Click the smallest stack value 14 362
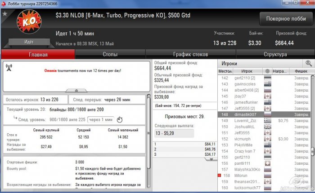Screen dimensions: 315x193 (x=123, y=137)
